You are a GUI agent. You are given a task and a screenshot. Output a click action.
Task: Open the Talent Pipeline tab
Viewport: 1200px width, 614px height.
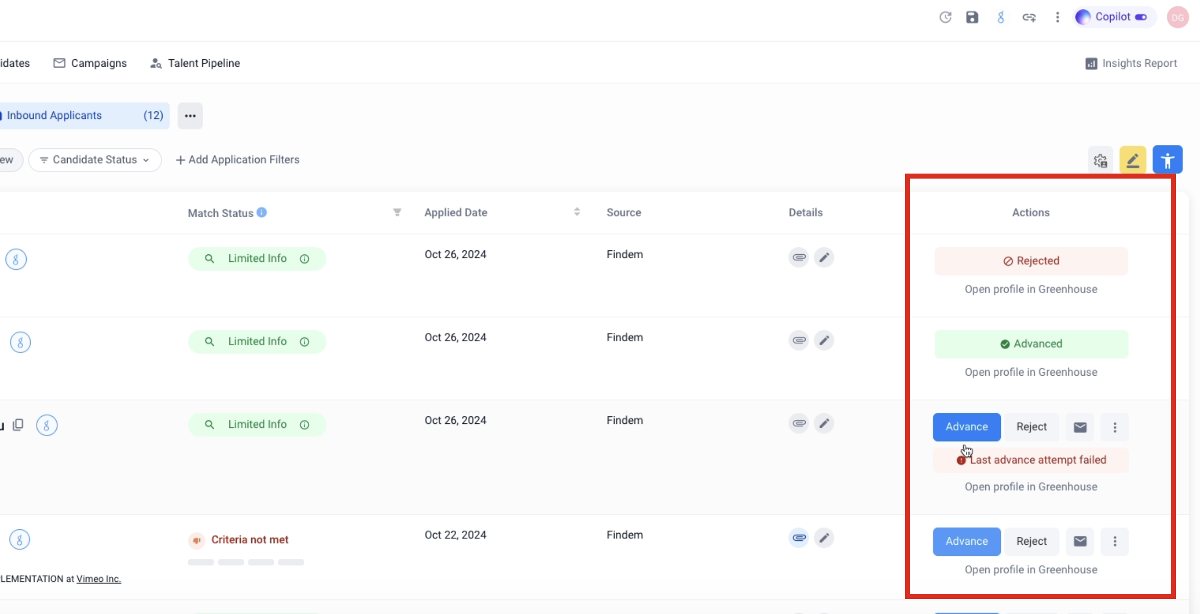pyautogui.click(x=195, y=63)
